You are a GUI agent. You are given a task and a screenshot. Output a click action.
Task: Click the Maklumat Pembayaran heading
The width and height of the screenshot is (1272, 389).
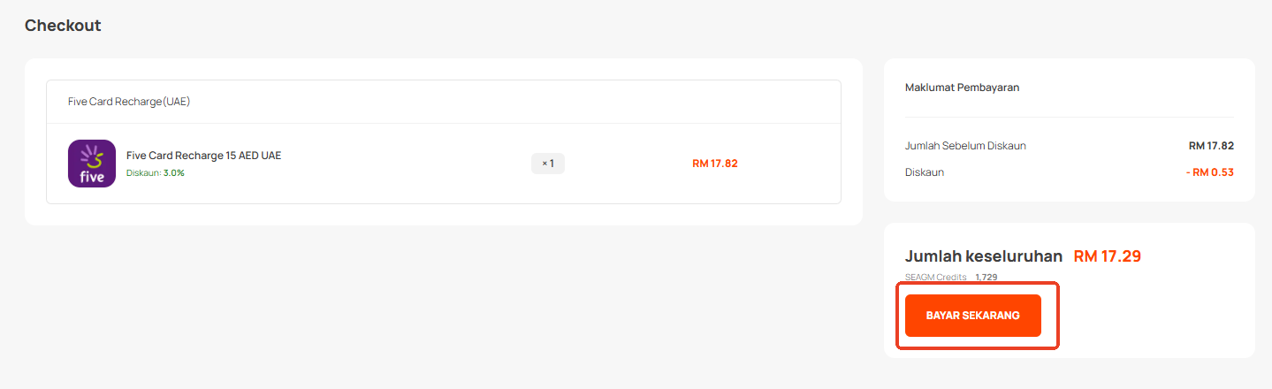[x=962, y=88]
